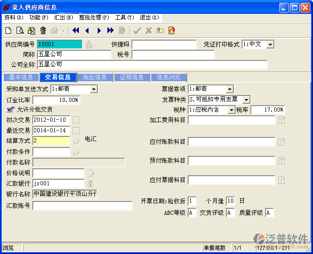This screenshot has width=313, height=254.
Task: Click the new document toolbar icon
Action: coord(8,30)
